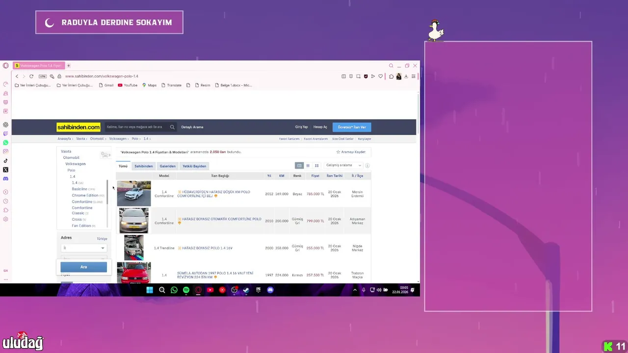This screenshot has width=628, height=353.
Task: Open YouTube bookmark
Action: point(128,85)
